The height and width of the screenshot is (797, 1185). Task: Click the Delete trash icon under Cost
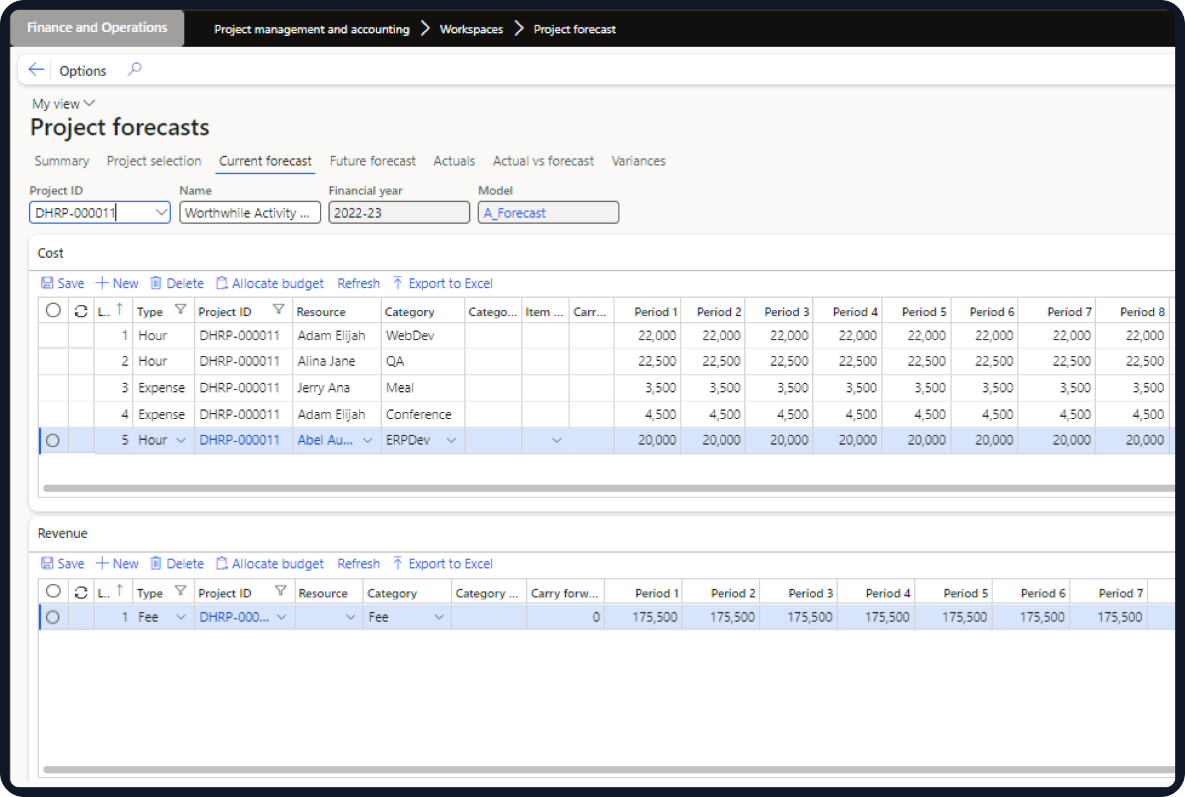(157, 283)
